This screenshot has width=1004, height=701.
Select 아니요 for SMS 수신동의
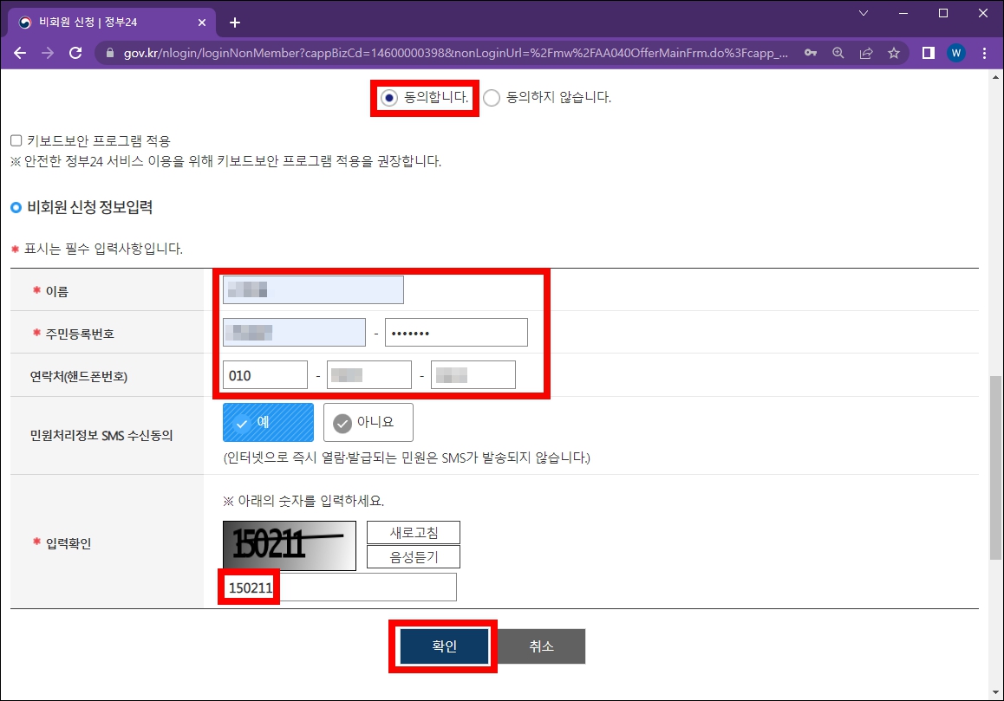(x=367, y=422)
